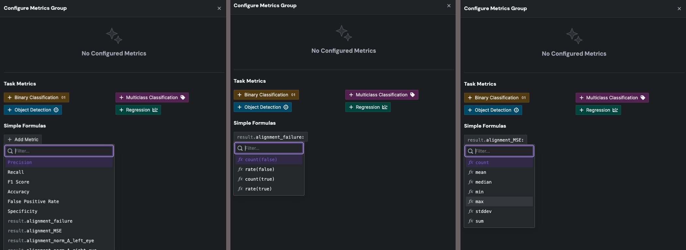Add Binary Classification metrics in middle panel
Image resolution: width=686 pixels, height=250 pixels.
(x=266, y=95)
